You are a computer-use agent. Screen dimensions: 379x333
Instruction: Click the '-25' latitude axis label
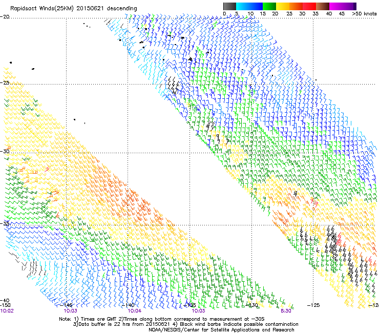tap(5, 82)
